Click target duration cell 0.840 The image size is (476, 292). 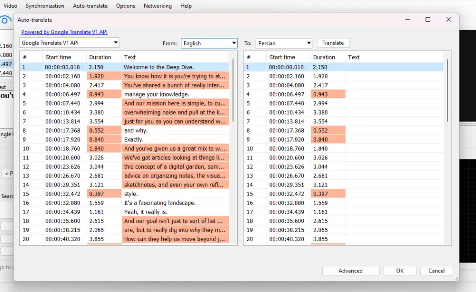[328, 140]
